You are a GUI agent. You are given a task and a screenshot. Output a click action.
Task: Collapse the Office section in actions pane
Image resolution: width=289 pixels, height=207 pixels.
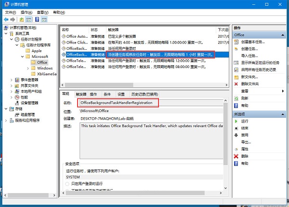coord(284,35)
